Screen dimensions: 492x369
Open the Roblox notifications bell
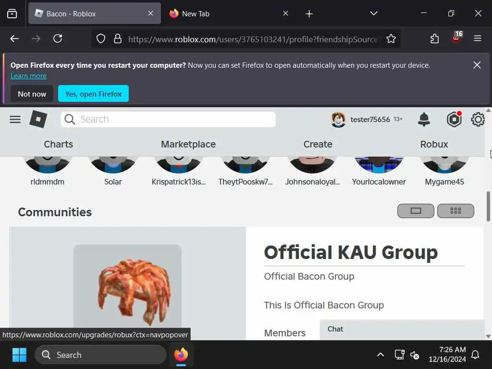point(424,119)
